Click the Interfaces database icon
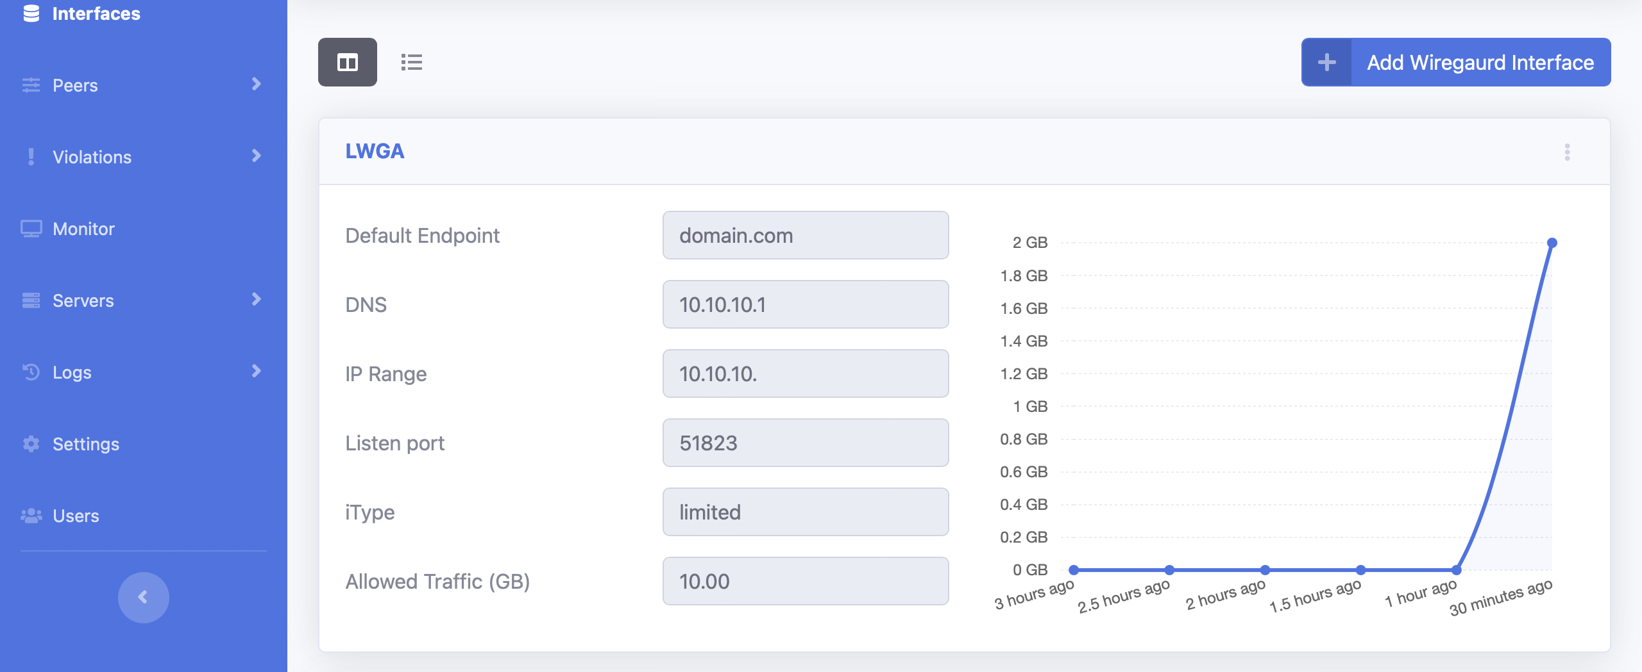The image size is (1642, 672). pyautogui.click(x=31, y=13)
